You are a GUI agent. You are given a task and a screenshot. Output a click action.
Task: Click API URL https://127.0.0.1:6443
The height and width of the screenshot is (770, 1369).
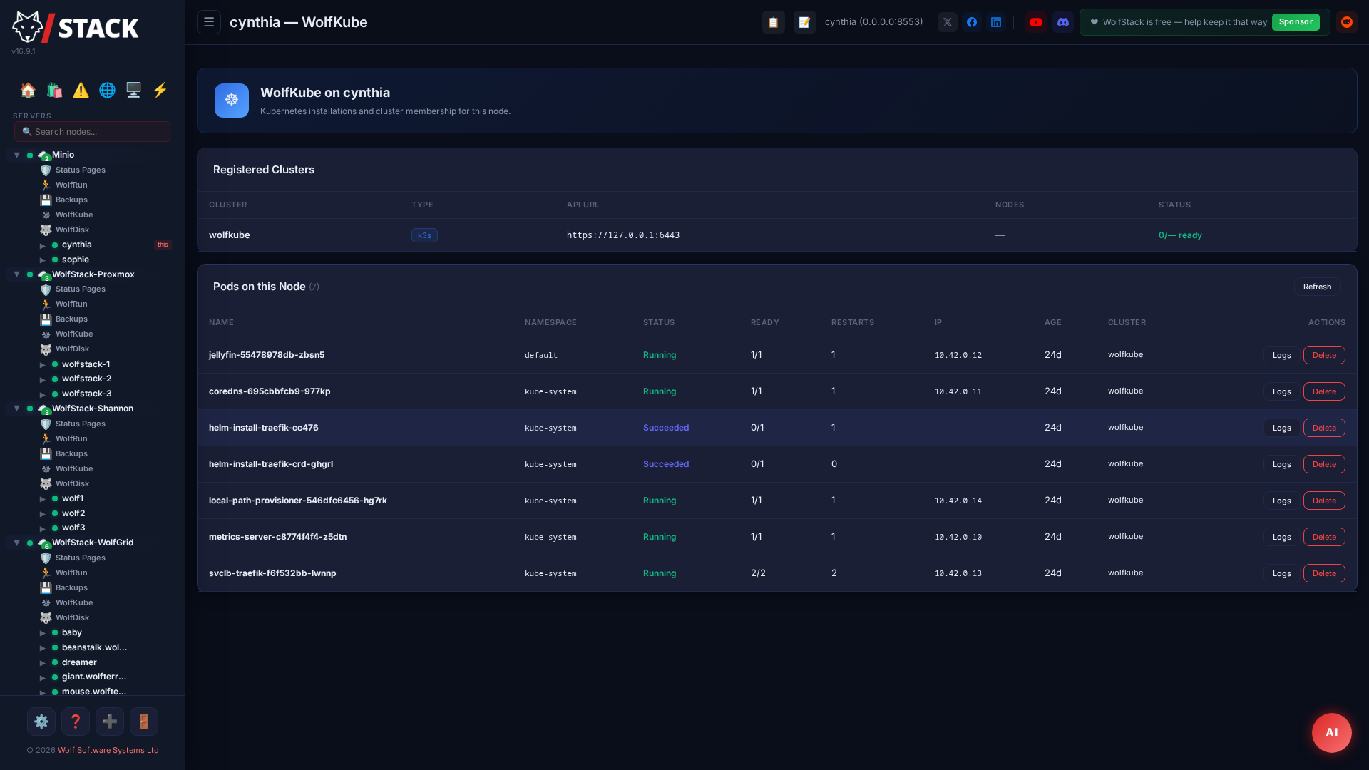(x=623, y=235)
